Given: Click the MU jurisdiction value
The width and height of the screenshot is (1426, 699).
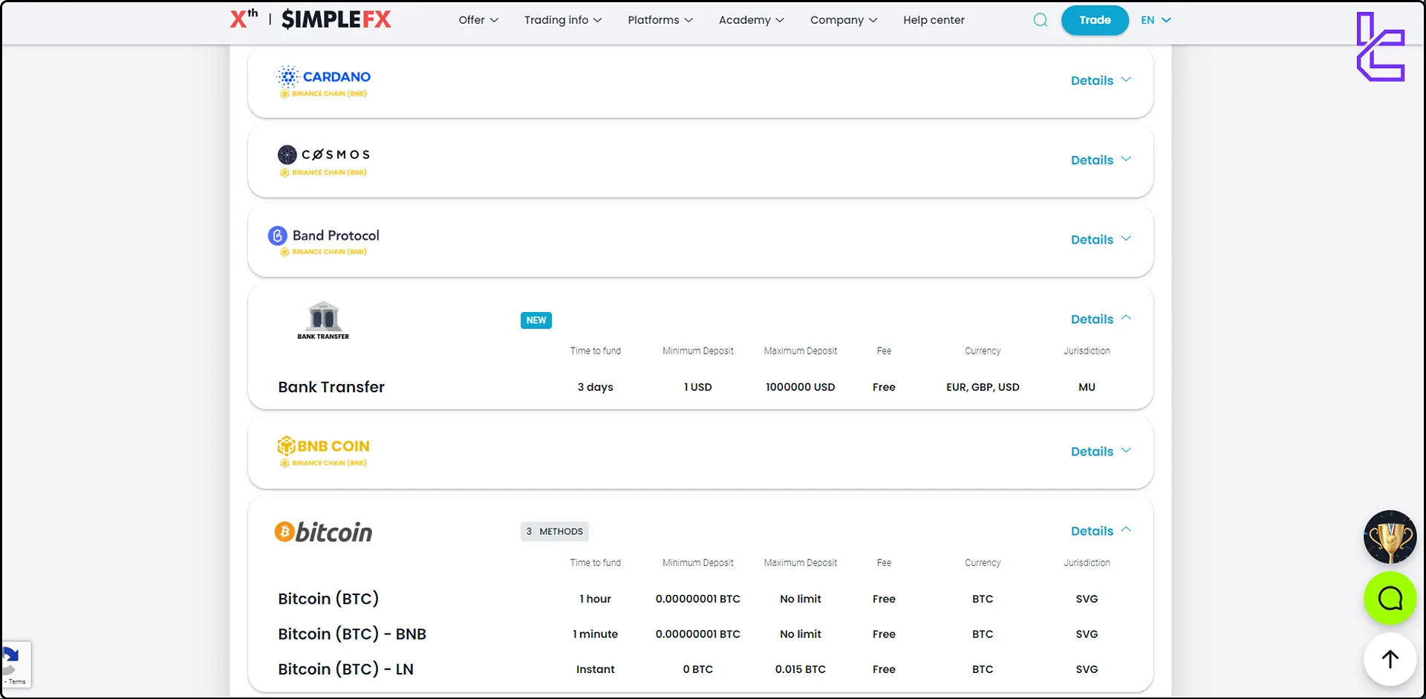Looking at the screenshot, I should pos(1087,387).
